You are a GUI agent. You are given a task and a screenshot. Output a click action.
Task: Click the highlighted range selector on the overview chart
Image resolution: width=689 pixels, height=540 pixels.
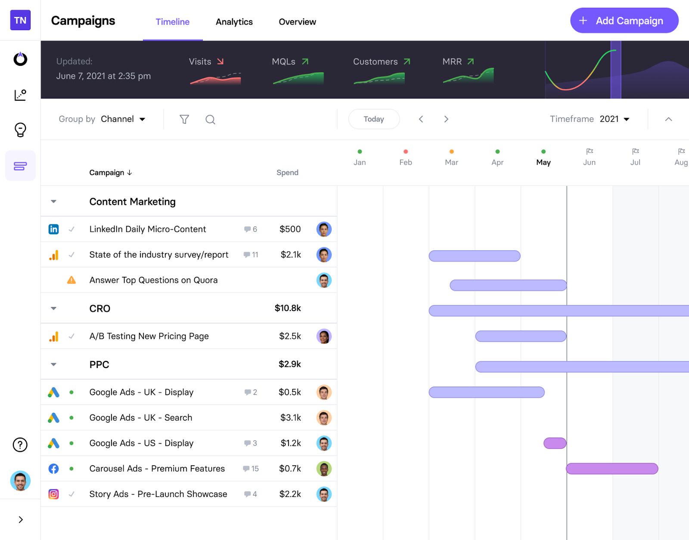(x=616, y=70)
